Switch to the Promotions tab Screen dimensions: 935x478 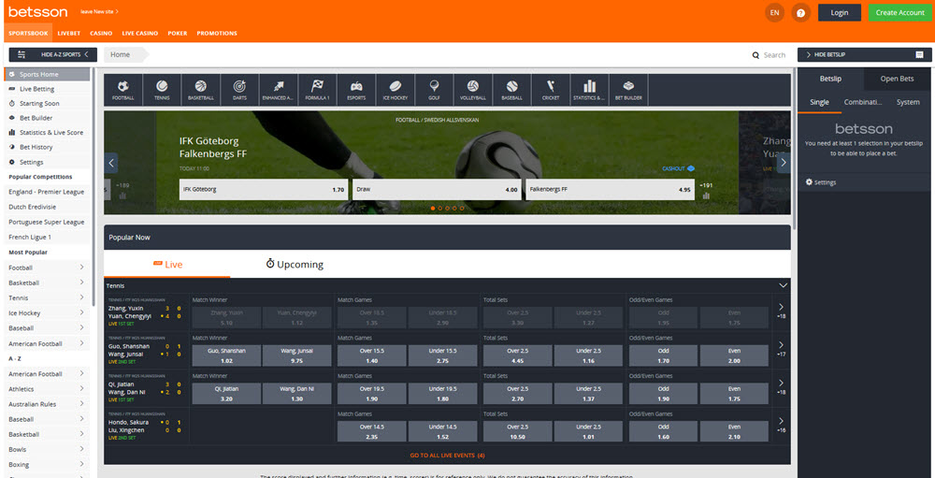(217, 34)
